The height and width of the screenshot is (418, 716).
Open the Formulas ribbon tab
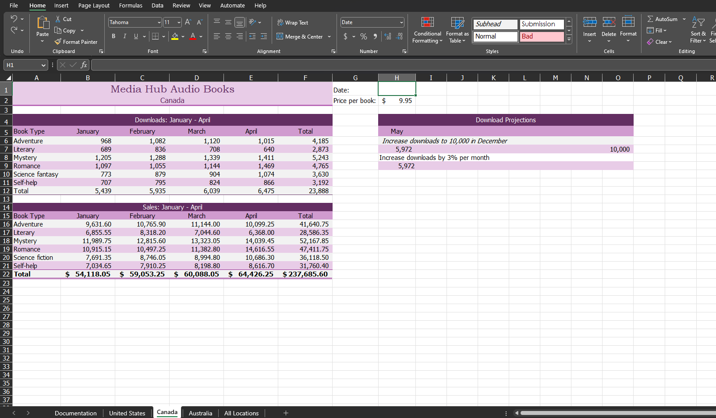coord(131,6)
